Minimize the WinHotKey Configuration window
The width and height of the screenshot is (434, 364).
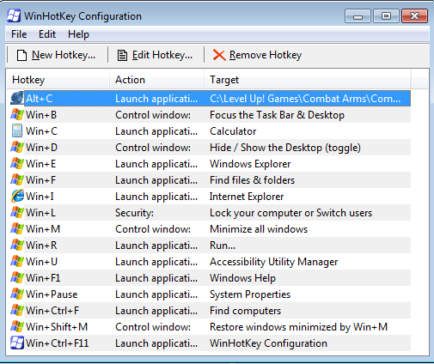pos(358,15)
